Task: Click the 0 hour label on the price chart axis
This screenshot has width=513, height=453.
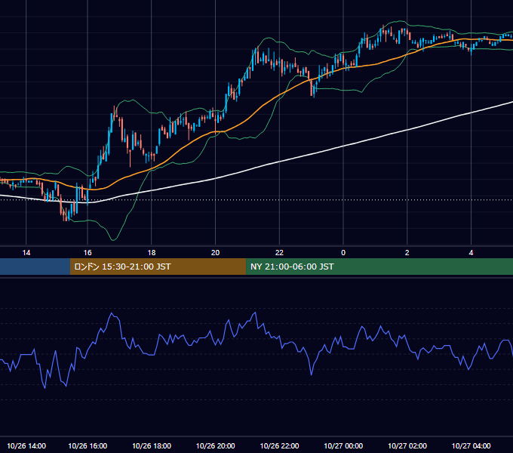Action: [343, 253]
